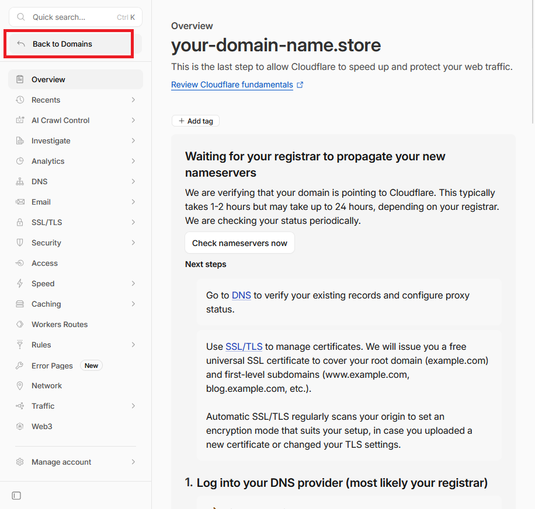This screenshot has width=535, height=509.
Task: Click the New badge beside Error Pages
Action: click(x=92, y=366)
